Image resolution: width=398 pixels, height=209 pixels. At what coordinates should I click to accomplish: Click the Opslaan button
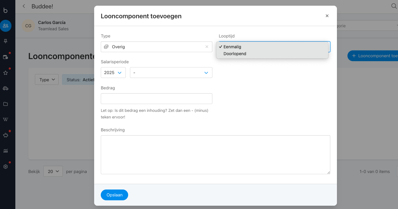coord(114,195)
